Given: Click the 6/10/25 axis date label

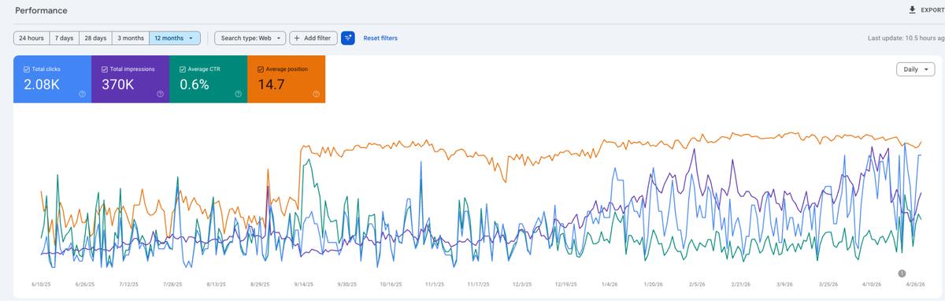Looking at the screenshot, I should pyautogui.click(x=40, y=284).
